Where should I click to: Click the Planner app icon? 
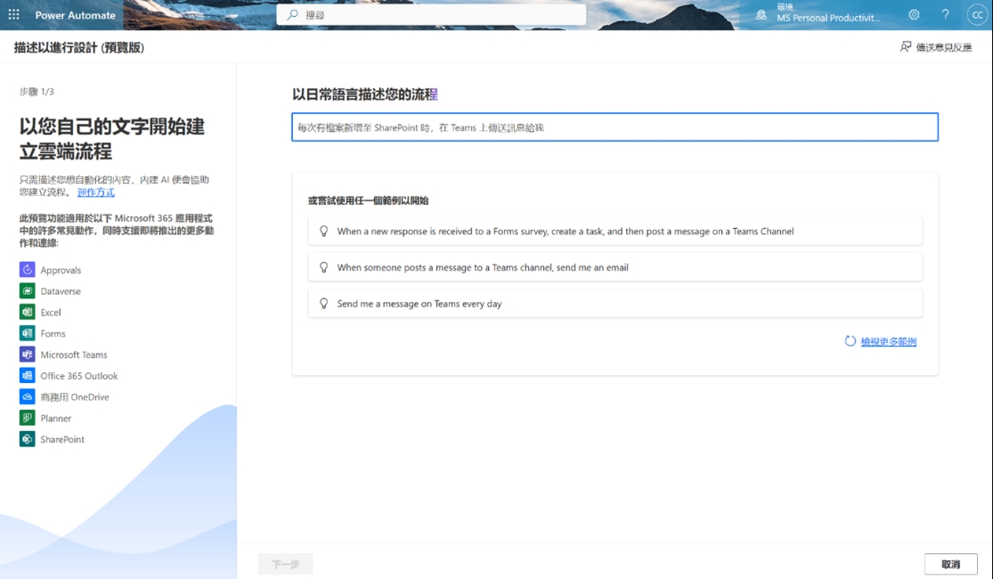[27, 418]
